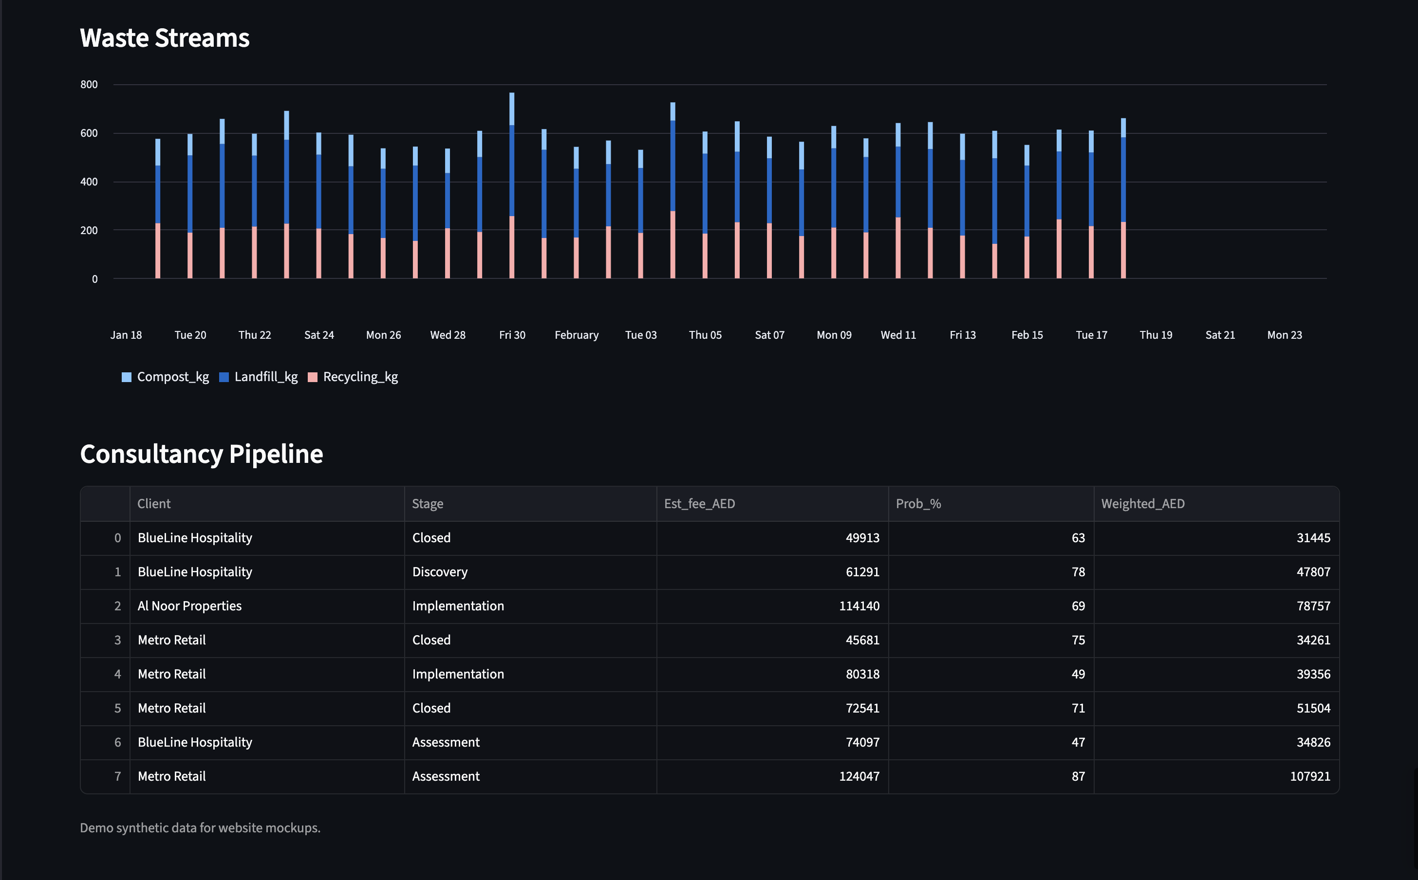Click the Est_fee_AED column header
The image size is (1418, 880).
coord(699,503)
